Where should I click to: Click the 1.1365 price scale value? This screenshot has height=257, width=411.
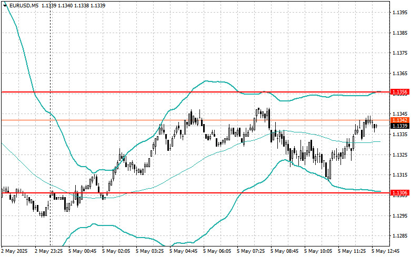click(x=400, y=74)
